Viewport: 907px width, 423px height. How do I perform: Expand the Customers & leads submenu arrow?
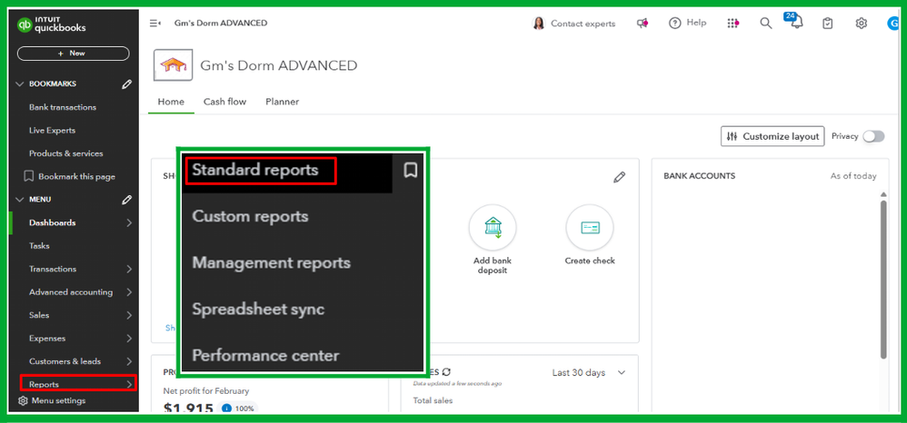click(128, 362)
